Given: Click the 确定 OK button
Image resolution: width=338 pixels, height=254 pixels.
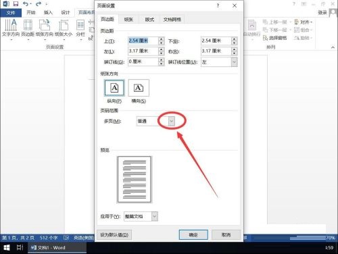Looking at the screenshot, I should pos(193,235).
